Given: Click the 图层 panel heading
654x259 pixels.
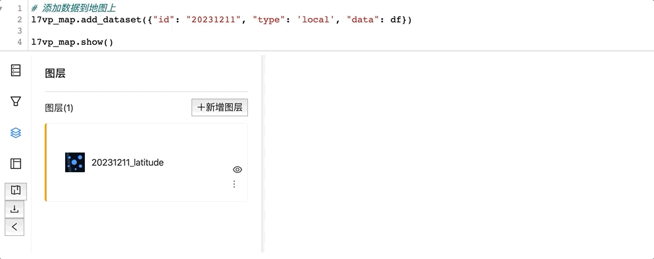Looking at the screenshot, I should tap(55, 74).
